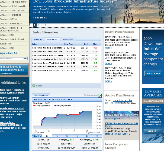Screen dimensions: 164x151
Task: Go to banner slide 3
Action: click(38, 25)
